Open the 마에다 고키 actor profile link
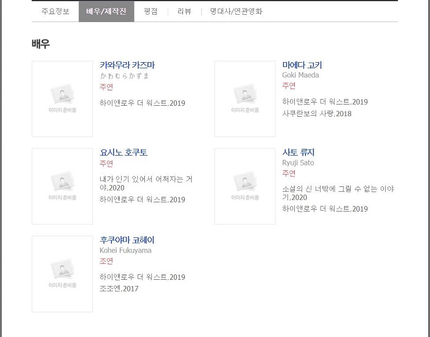The width and height of the screenshot is (430, 337). [x=302, y=65]
